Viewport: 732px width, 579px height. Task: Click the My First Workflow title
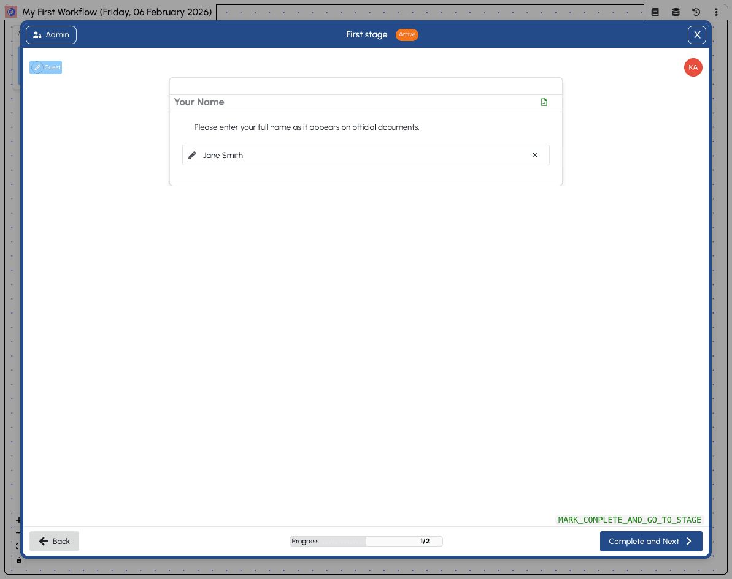[x=117, y=12]
